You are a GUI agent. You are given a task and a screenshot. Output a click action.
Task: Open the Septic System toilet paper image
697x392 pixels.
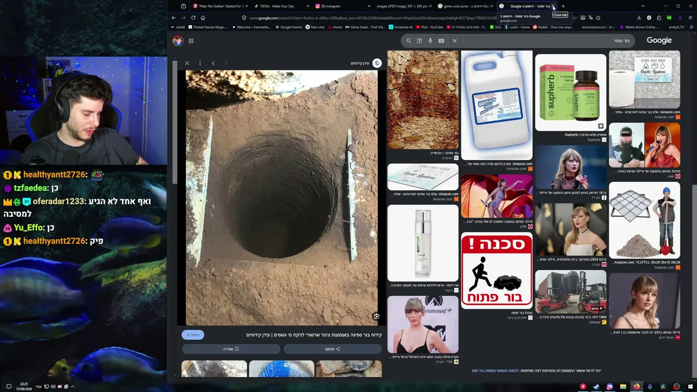tap(645, 79)
